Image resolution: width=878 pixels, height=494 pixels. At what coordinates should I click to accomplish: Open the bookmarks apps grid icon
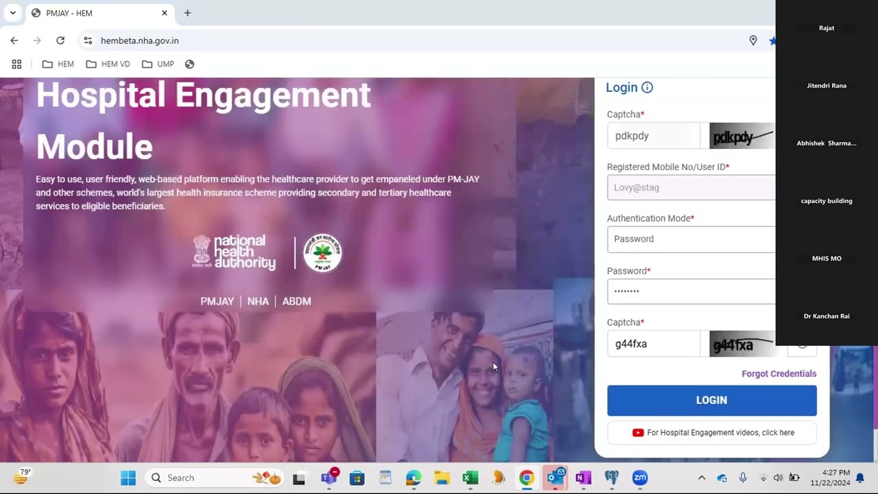click(x=16, y=64)
